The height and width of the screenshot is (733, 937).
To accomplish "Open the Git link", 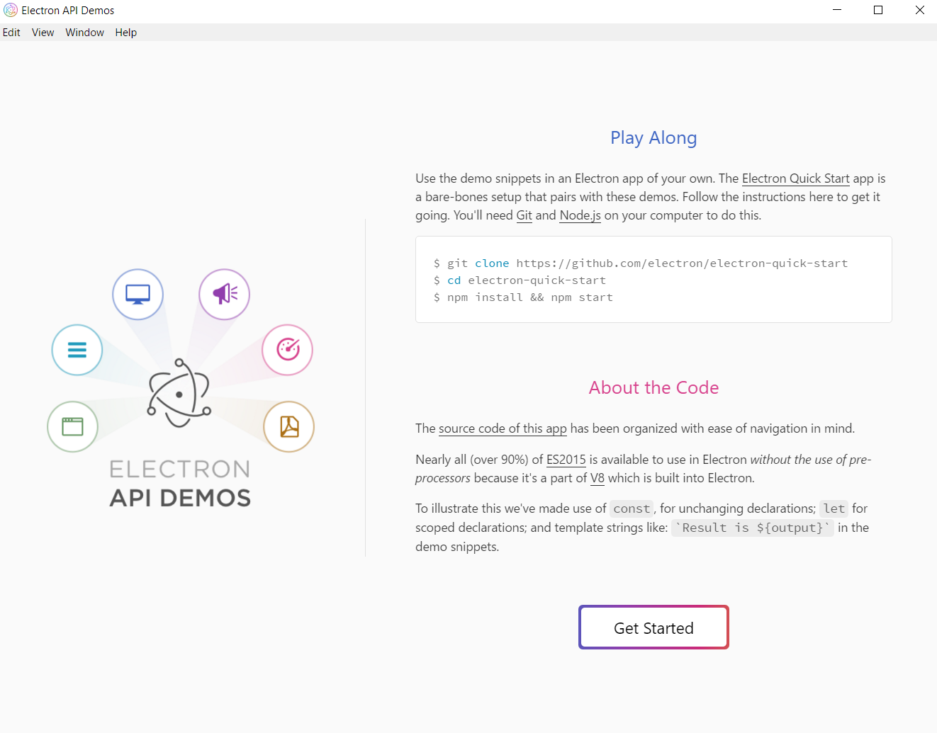I will [x=524, y=215].
